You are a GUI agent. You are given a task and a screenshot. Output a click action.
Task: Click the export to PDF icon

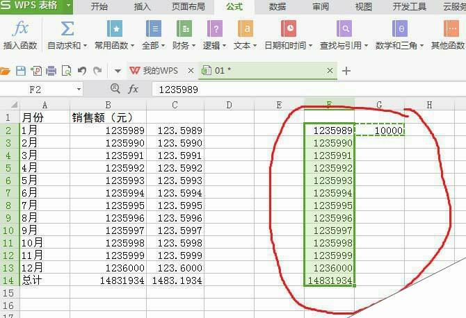click(36, 71)
